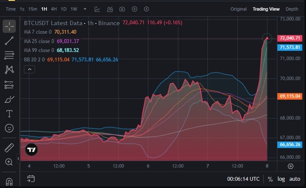This screenshot has height=188, width=306.
Task: Open the indicators chart icon
Action: pyautogui.click(x=110, y=9)
